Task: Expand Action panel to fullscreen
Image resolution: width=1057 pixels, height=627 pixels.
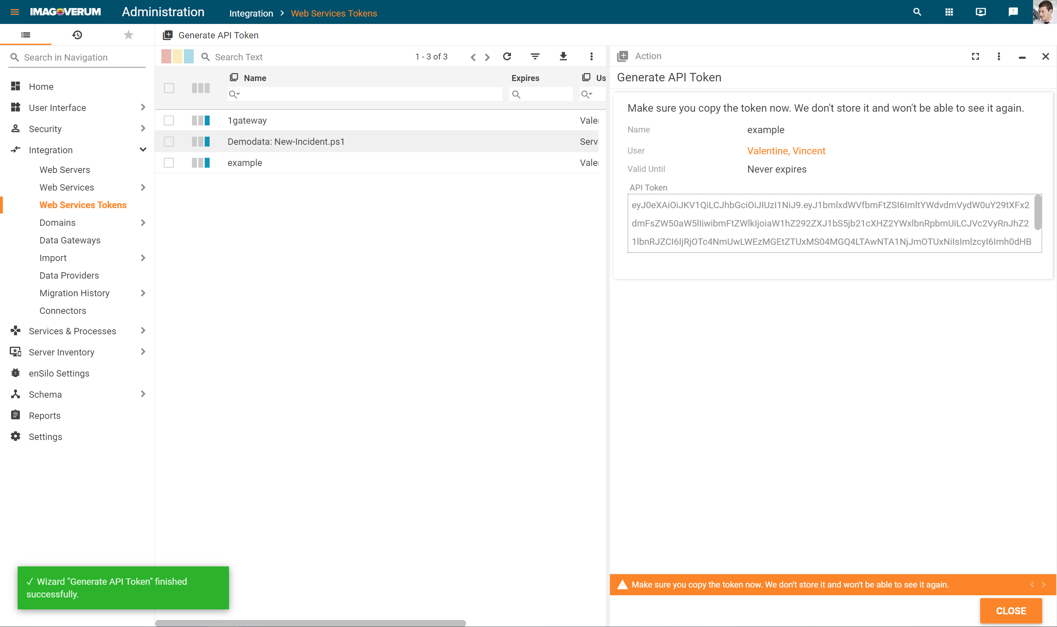Action: [x=975, y=56]
